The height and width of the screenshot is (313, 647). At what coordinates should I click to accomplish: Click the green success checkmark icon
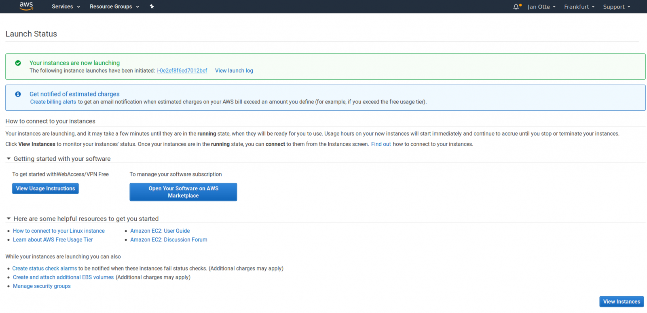(18, 63)
